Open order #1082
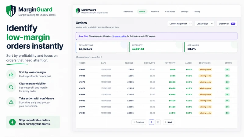 (82, 69)
